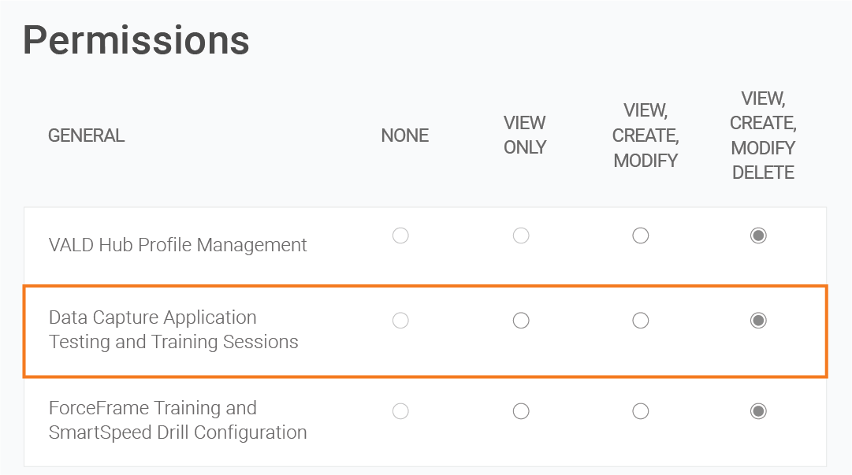Select full delete permission for ForceFrame configuration
Image resolution: width=852 pixels, height=475 pixels.
[757, 411]
